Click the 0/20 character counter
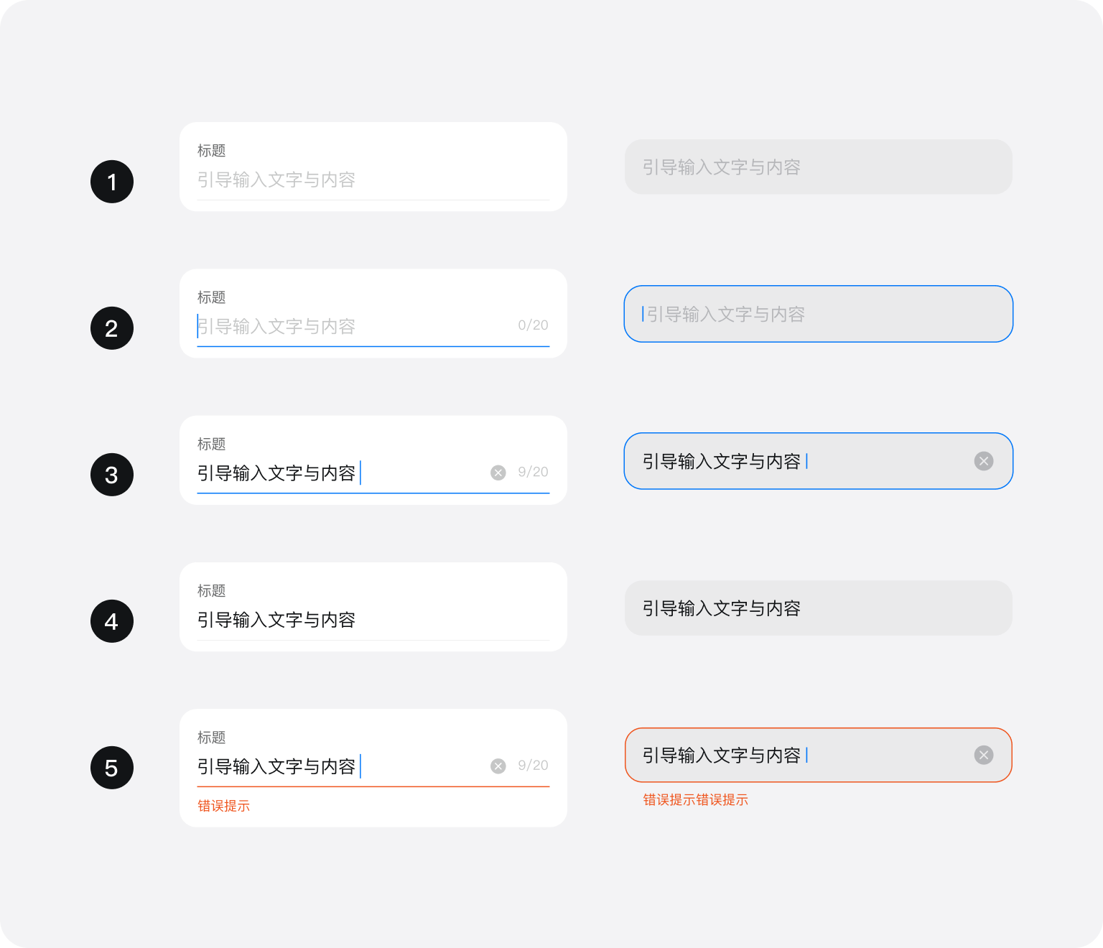 [533, 325]
